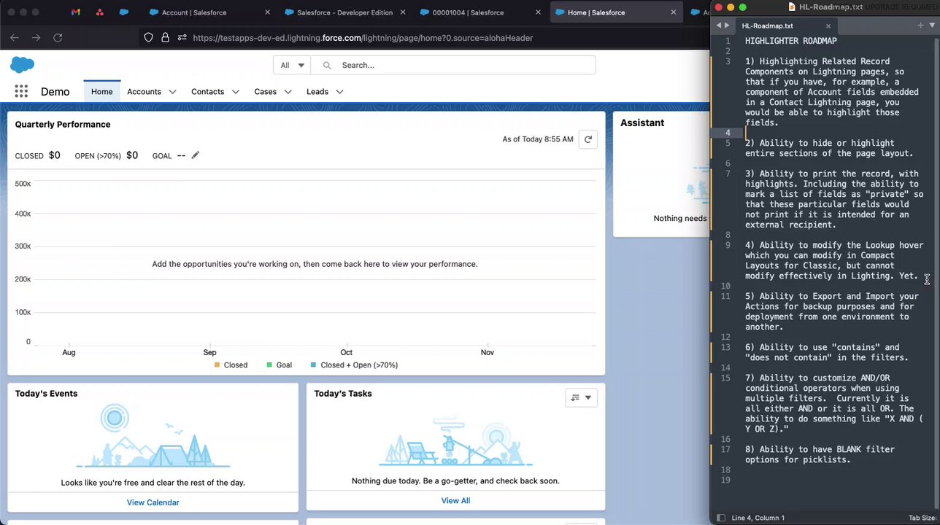The height and width of the screenshot is (525, 940).
Task: Click the document icon in Sublime title bar
Action: tap(792, 7)
